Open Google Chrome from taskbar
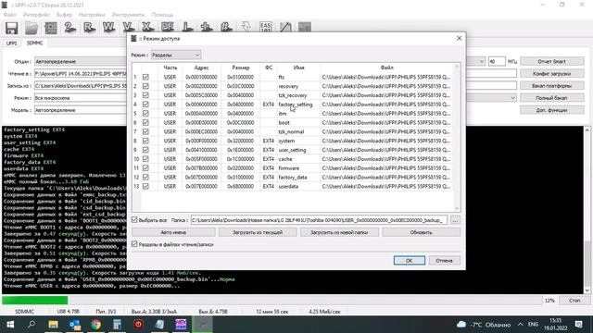The width and height of the screenshot is (593, 333). tap(95, 325)
